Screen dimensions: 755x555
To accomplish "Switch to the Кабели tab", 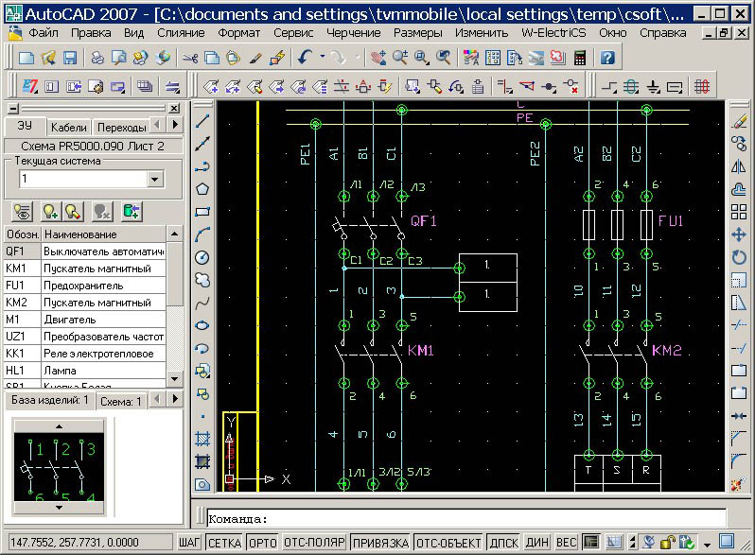I will coord(68,128).
